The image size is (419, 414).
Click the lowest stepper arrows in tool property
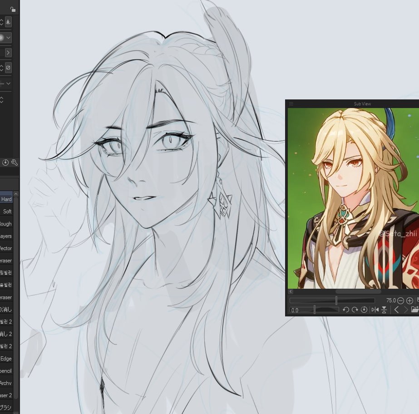point(2,100)
